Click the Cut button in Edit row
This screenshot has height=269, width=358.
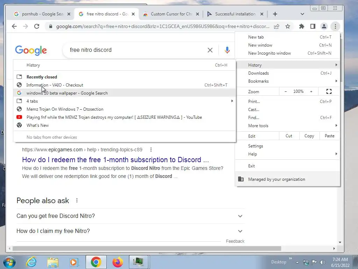(x=289, y=136)
